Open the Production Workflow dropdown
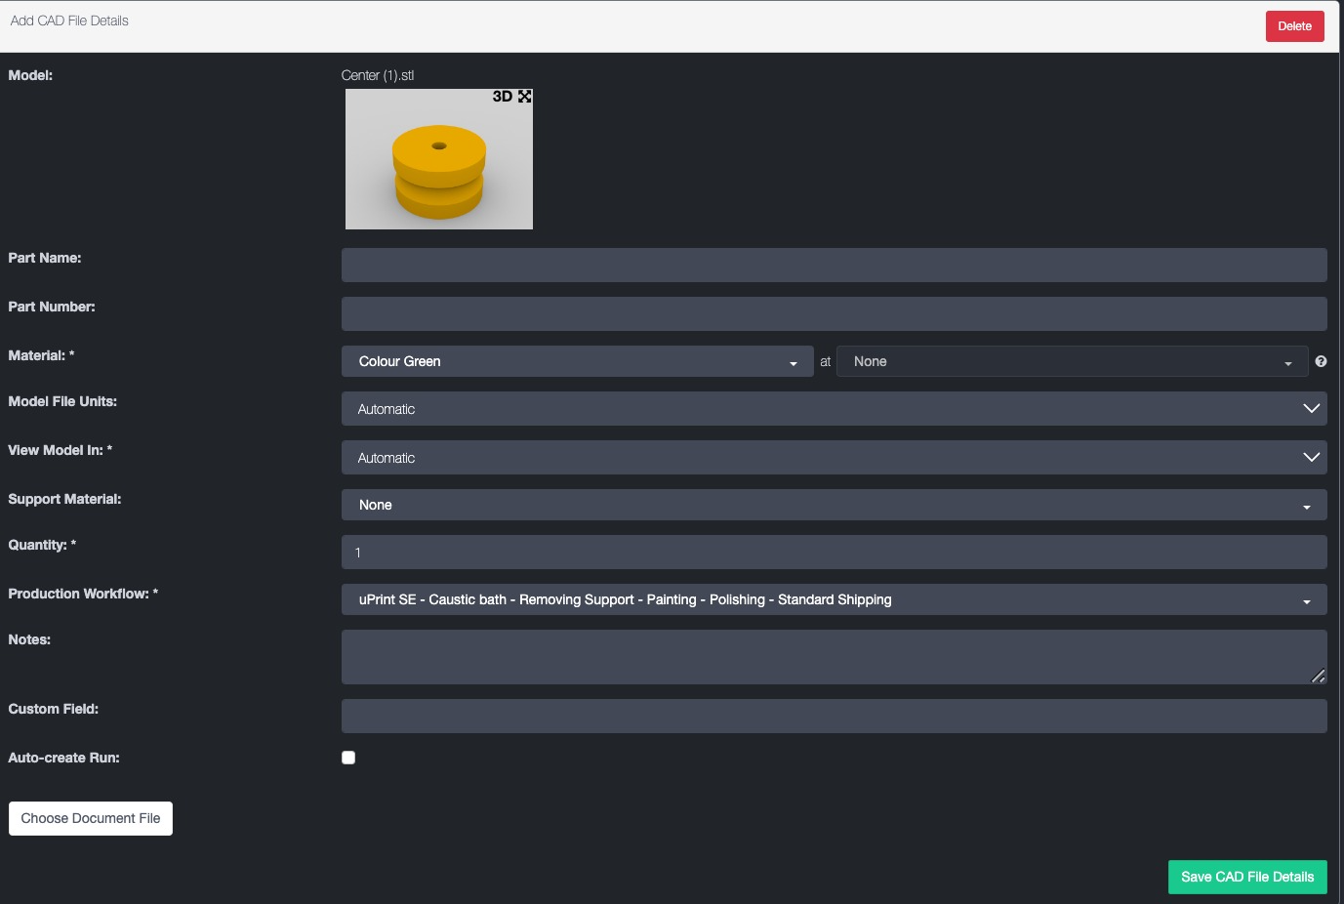1344x904 pixels. coord(834,600)
